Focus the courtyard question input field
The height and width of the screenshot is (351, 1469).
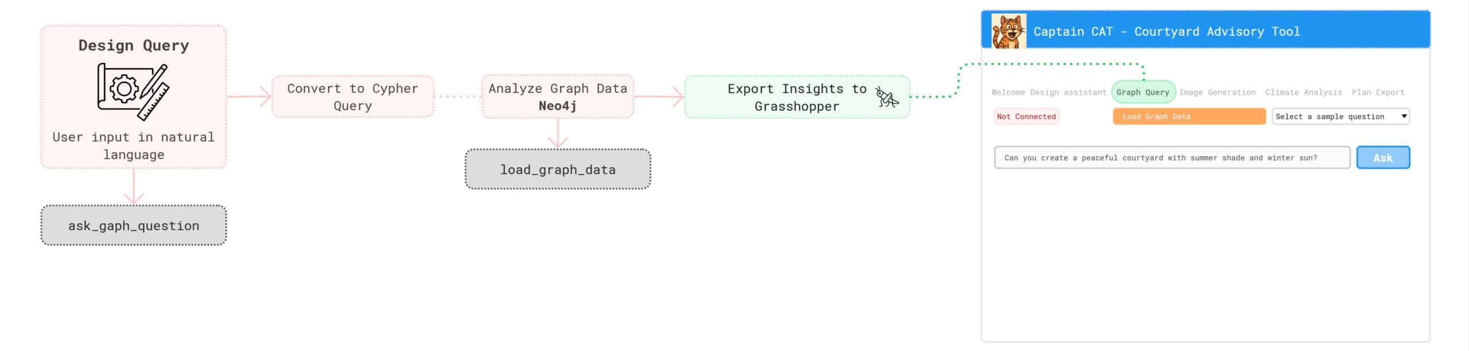1172,157
